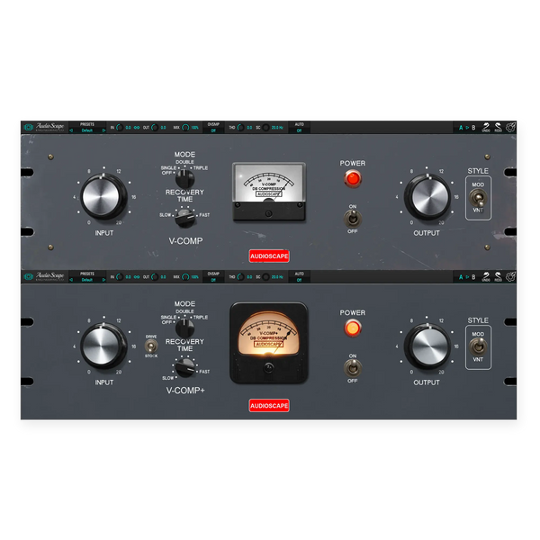Click the large INPUT knob on V-COMP+

coord(103,346)
